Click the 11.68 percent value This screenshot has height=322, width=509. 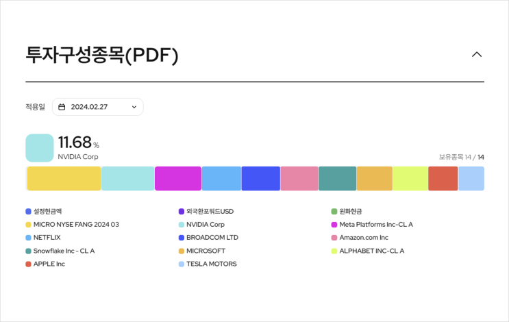tap(79, 143)
